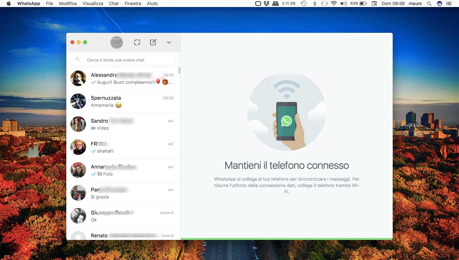The image size is (459, 260).
Task: Click the memory usage 2.11 GB icon
Action: click(284, 4)
